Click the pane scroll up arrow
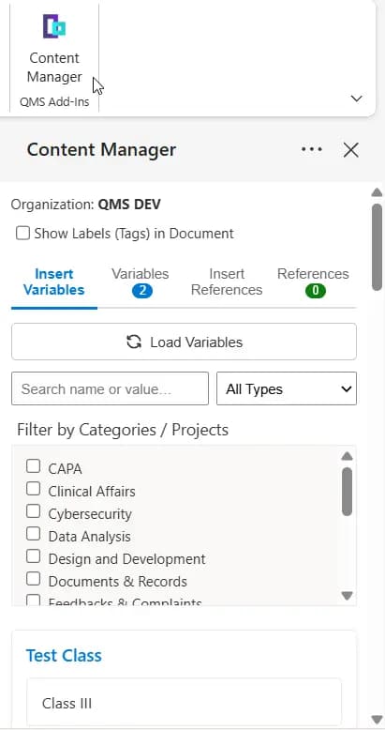The height and width of the screenshot is (730, 385). tap(378, 192)
